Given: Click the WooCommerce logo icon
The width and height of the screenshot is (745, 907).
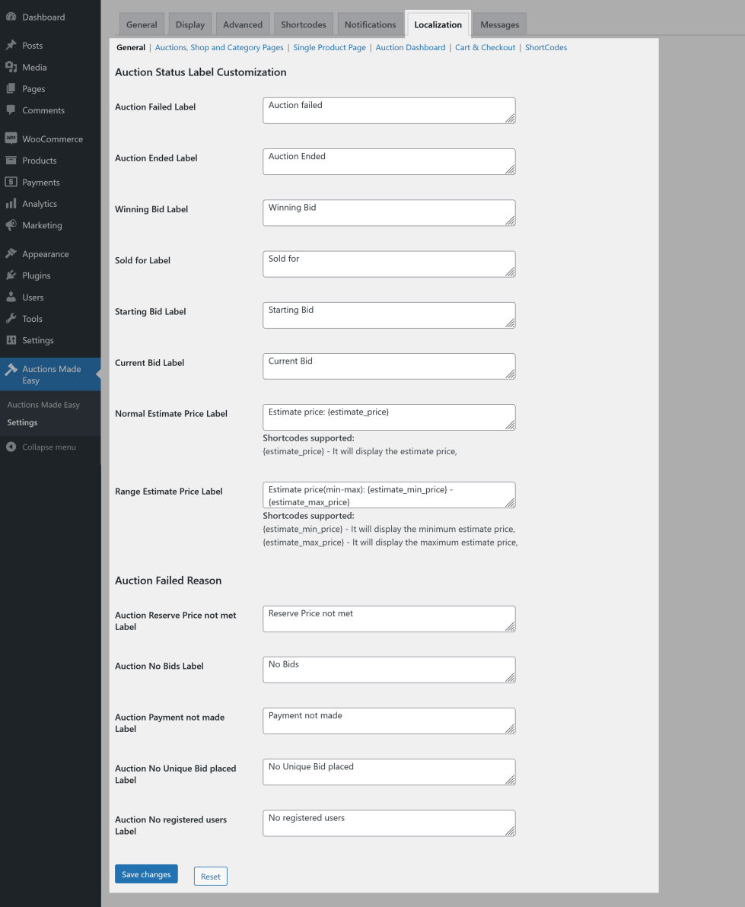Looking at the screenshot, I should pyautogui.click(x=11, y=139).
